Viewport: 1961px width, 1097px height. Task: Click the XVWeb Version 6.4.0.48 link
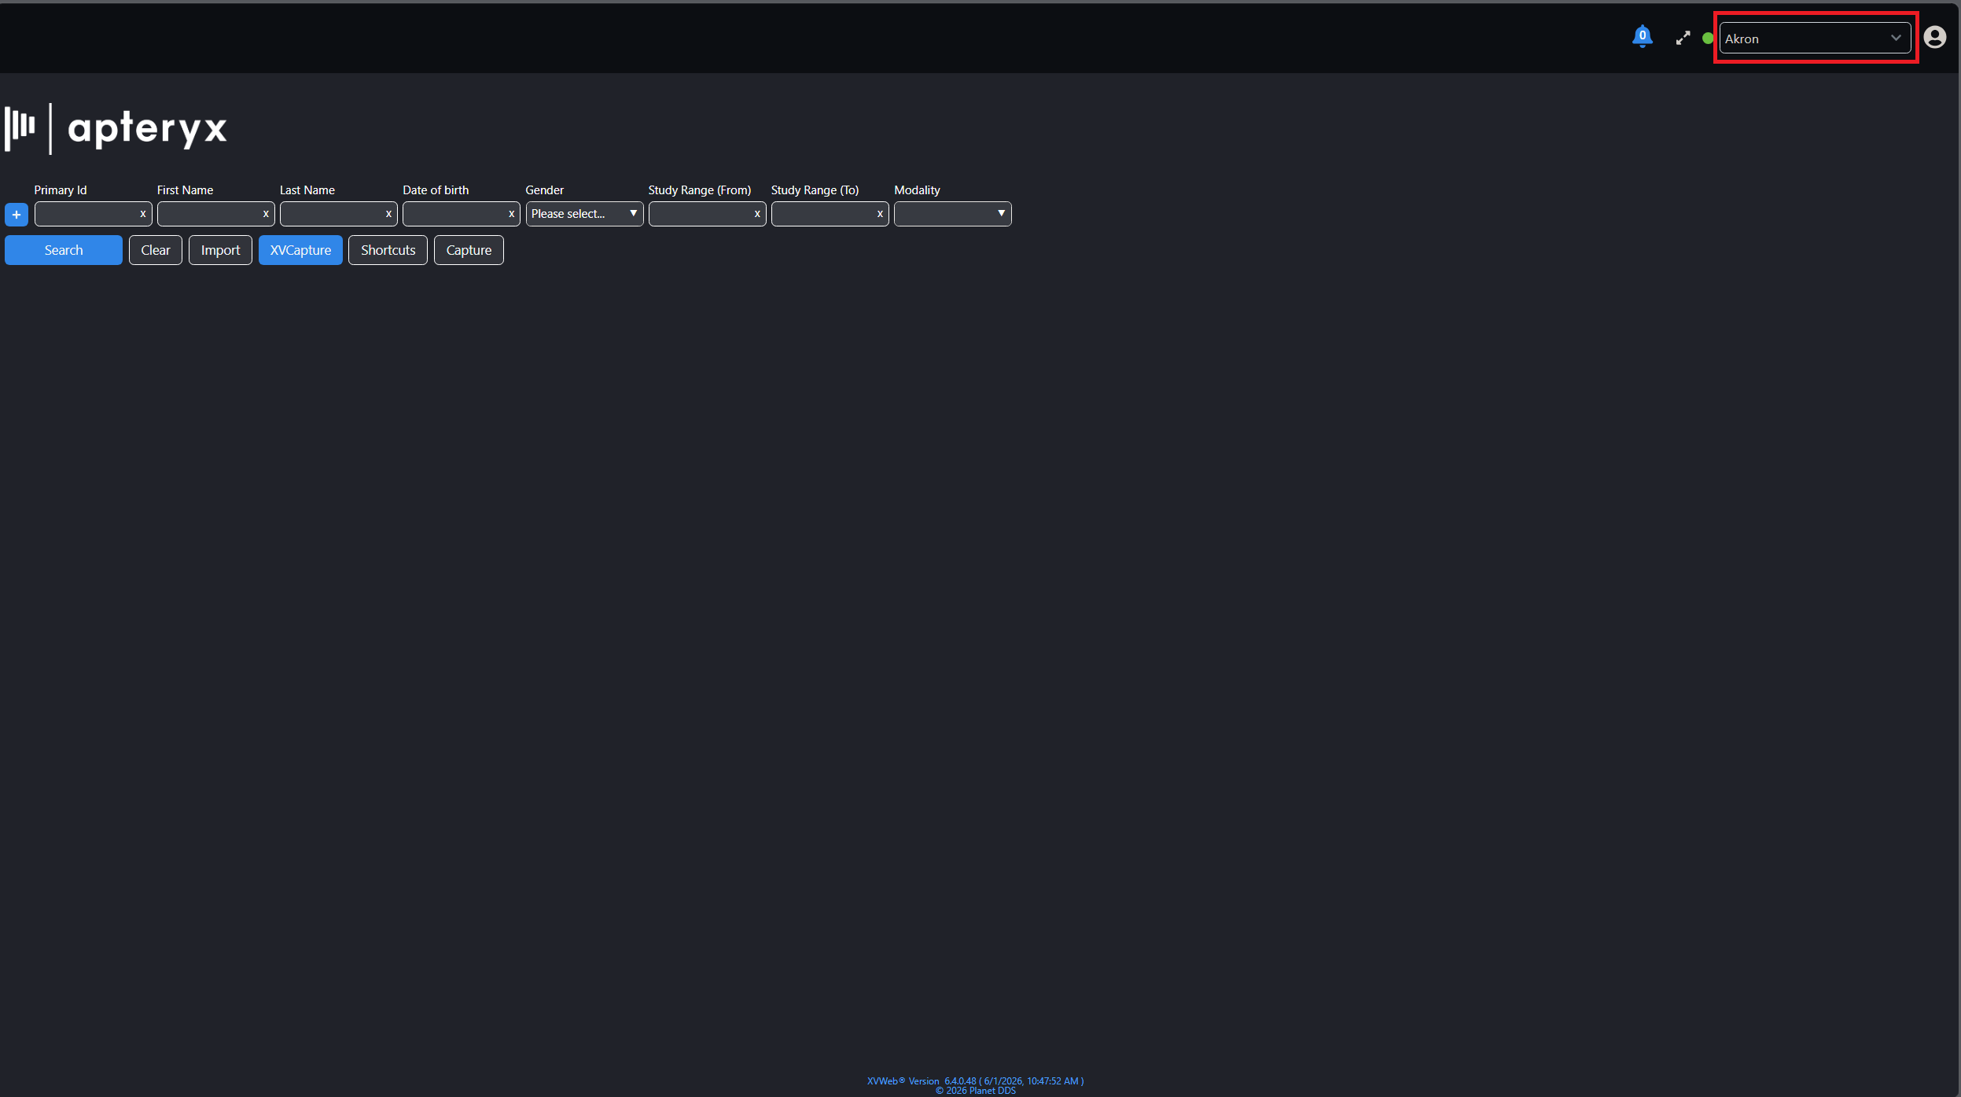tap(975, 1080)
